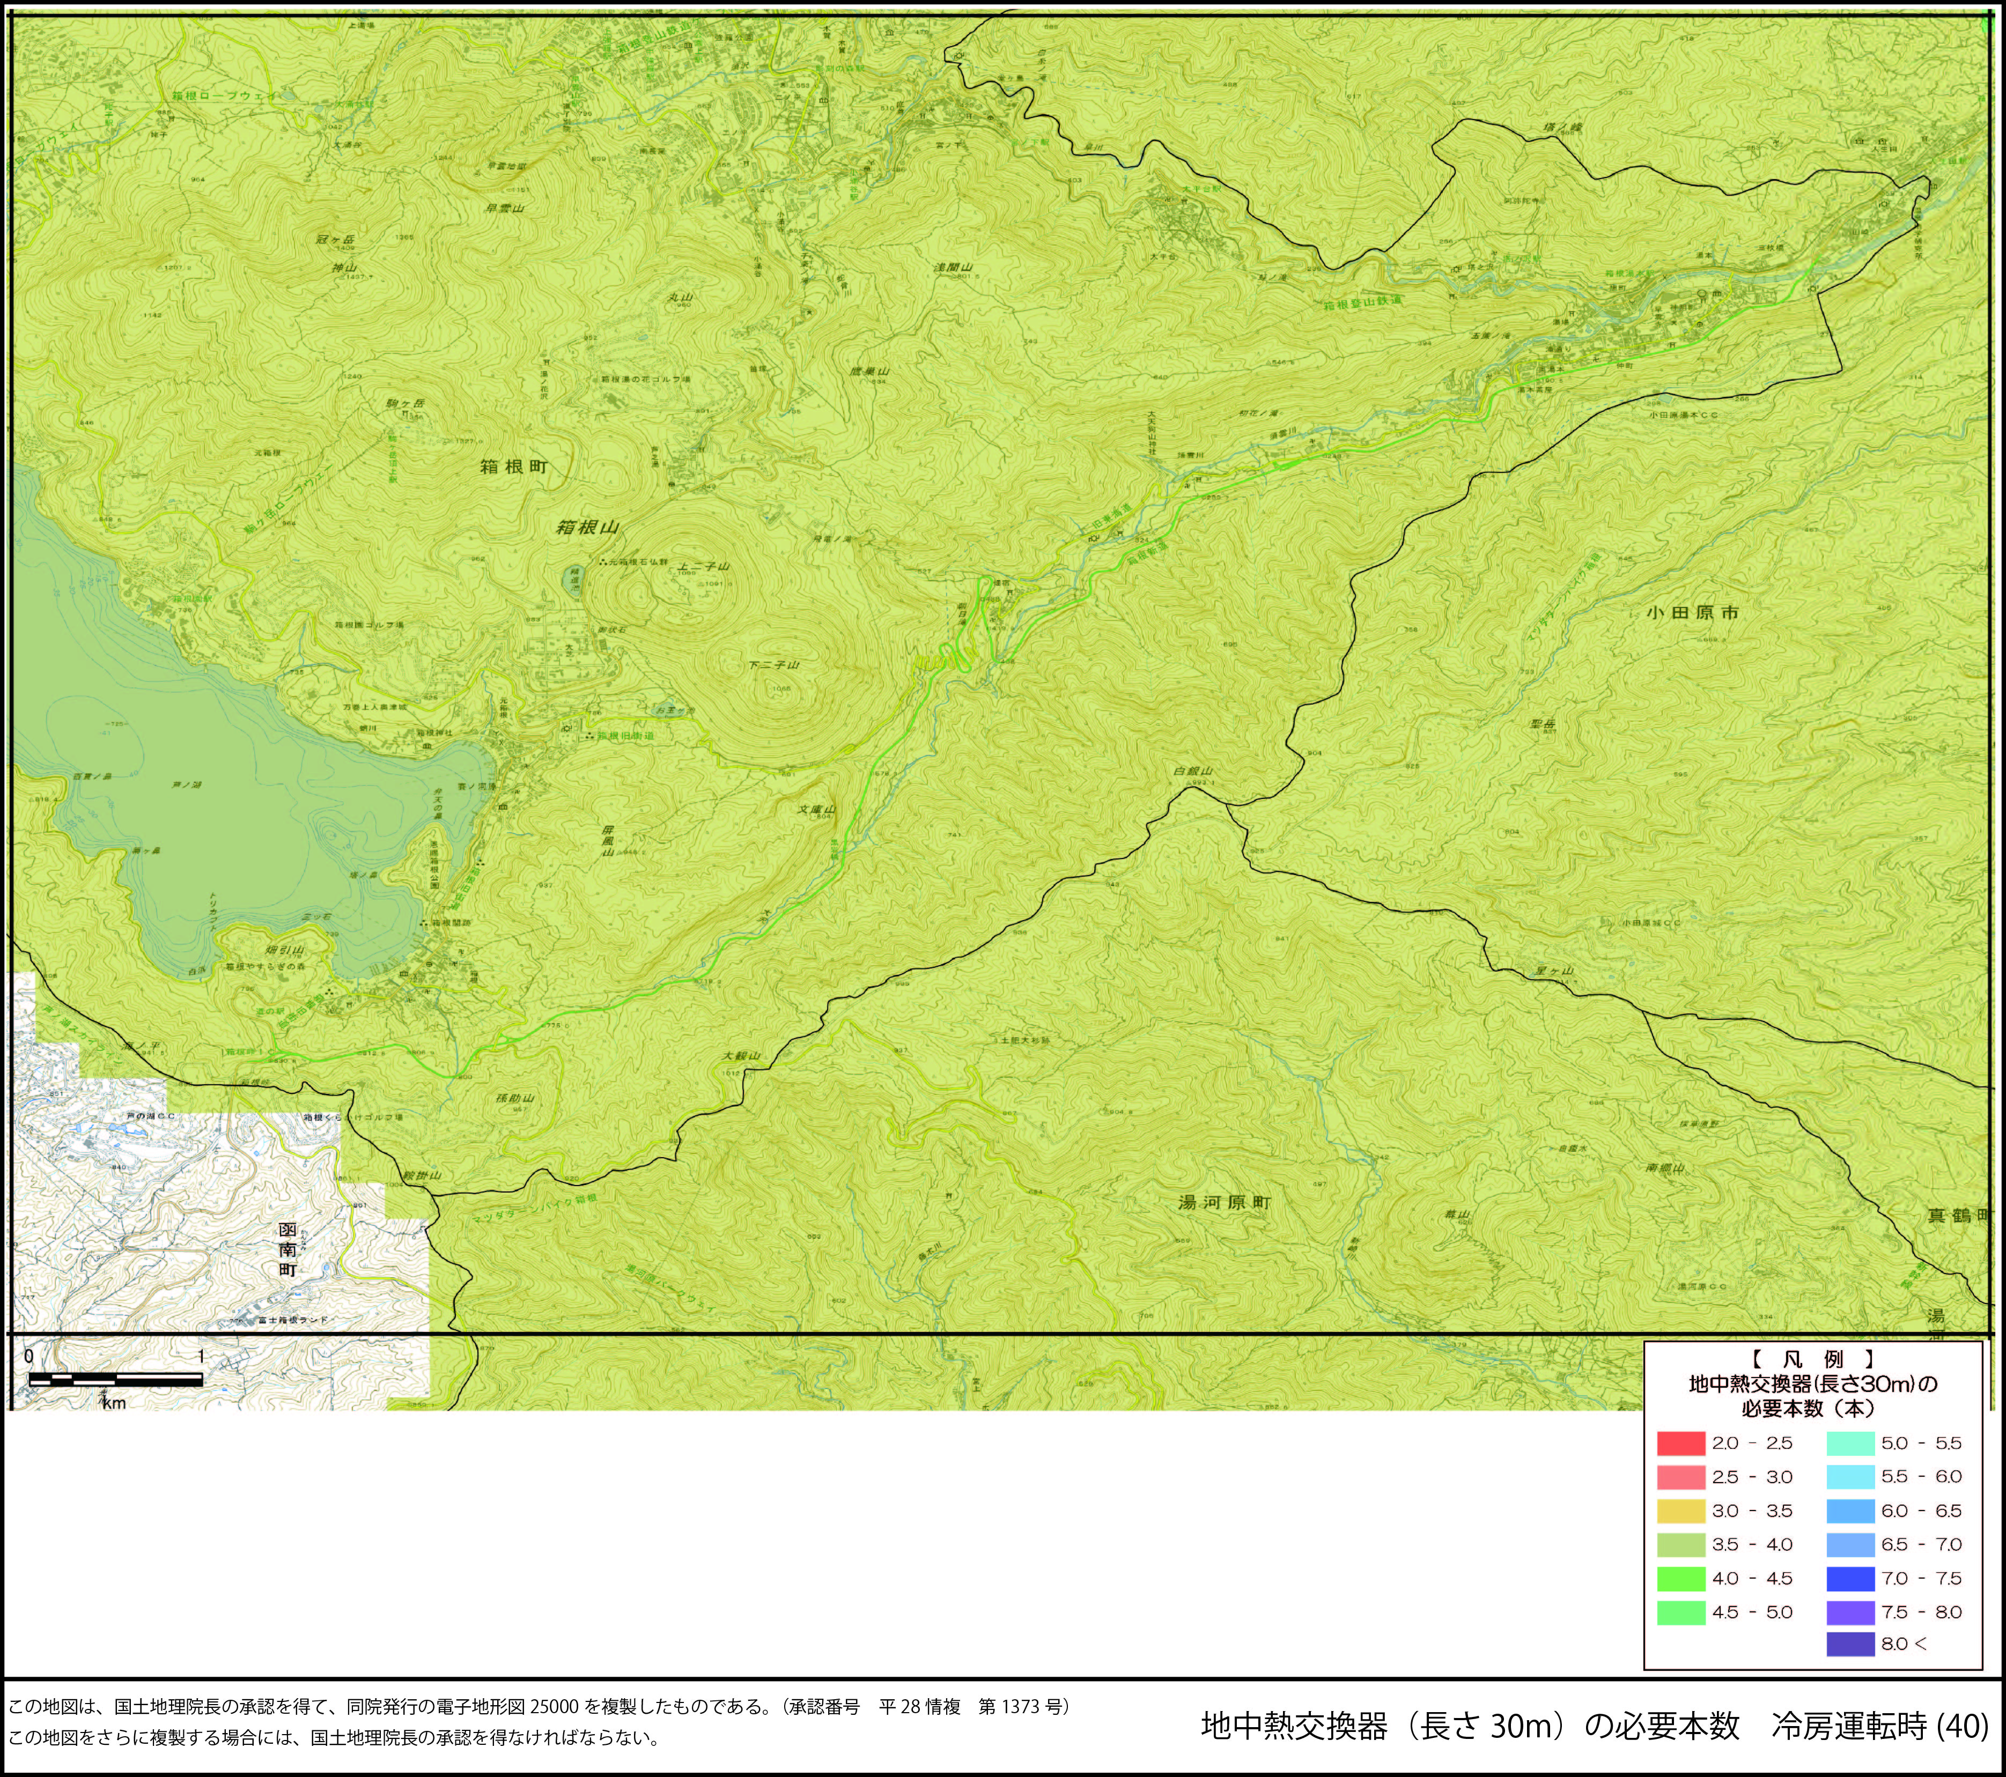Click the legend title 地中熱交換器(長さ30m)の必要本数
This screenshot has width=2006, height=1777.
point(1813,1396)
